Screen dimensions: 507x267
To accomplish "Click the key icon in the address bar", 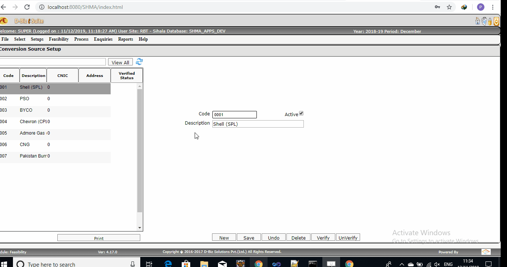I will click(437, 7).
